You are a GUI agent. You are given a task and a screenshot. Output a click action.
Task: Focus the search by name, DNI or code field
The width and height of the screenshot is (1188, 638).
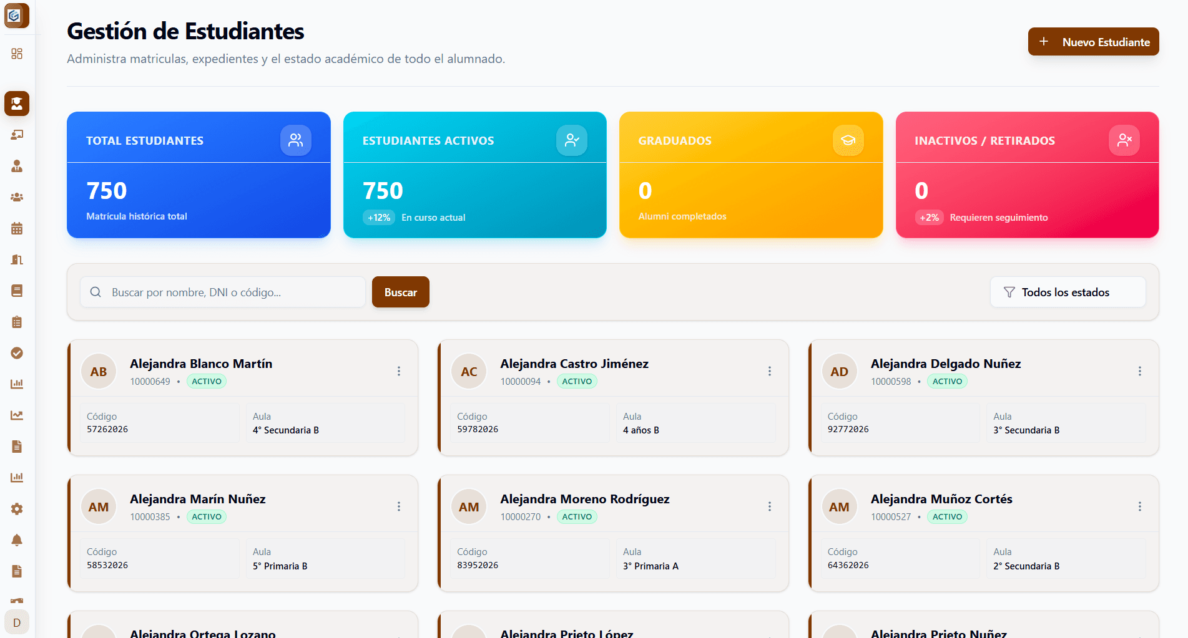point(231,292)
